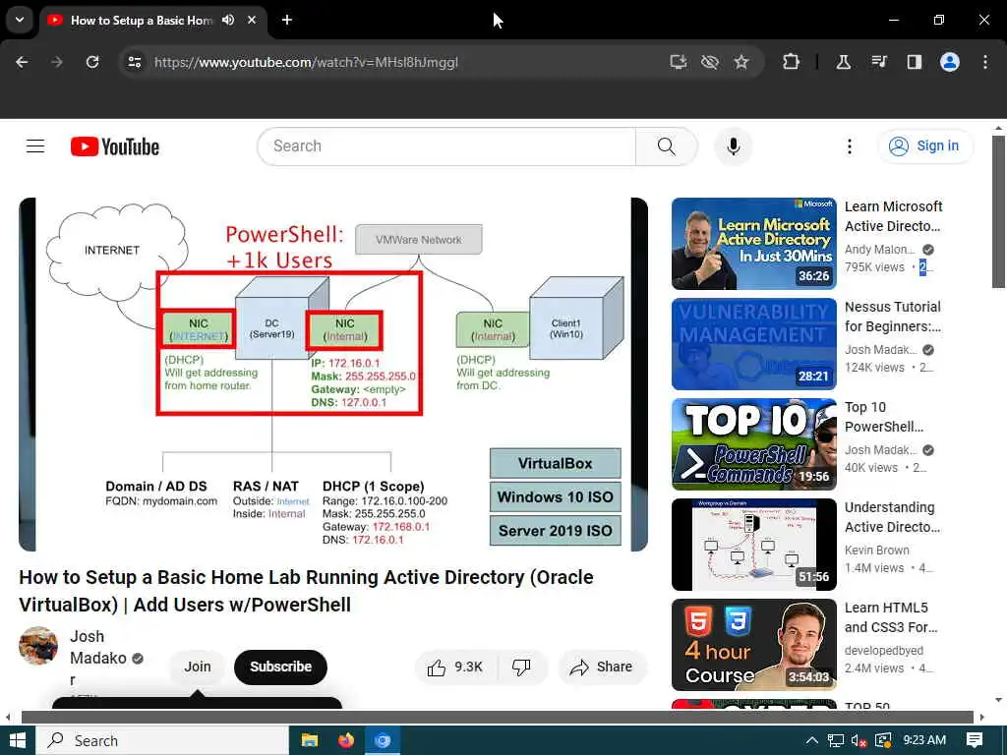The image size is (1007, 755).
Task: Go to YouTube home via logo
Action: pyautogui.click(x=115, y=146)
